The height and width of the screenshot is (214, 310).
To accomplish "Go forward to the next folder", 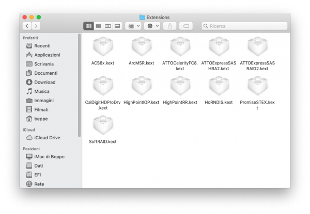I will click(x=36, y=26).
